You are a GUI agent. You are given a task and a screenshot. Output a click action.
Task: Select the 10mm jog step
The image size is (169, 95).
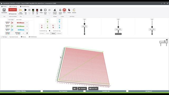click(x=53, y=34)
